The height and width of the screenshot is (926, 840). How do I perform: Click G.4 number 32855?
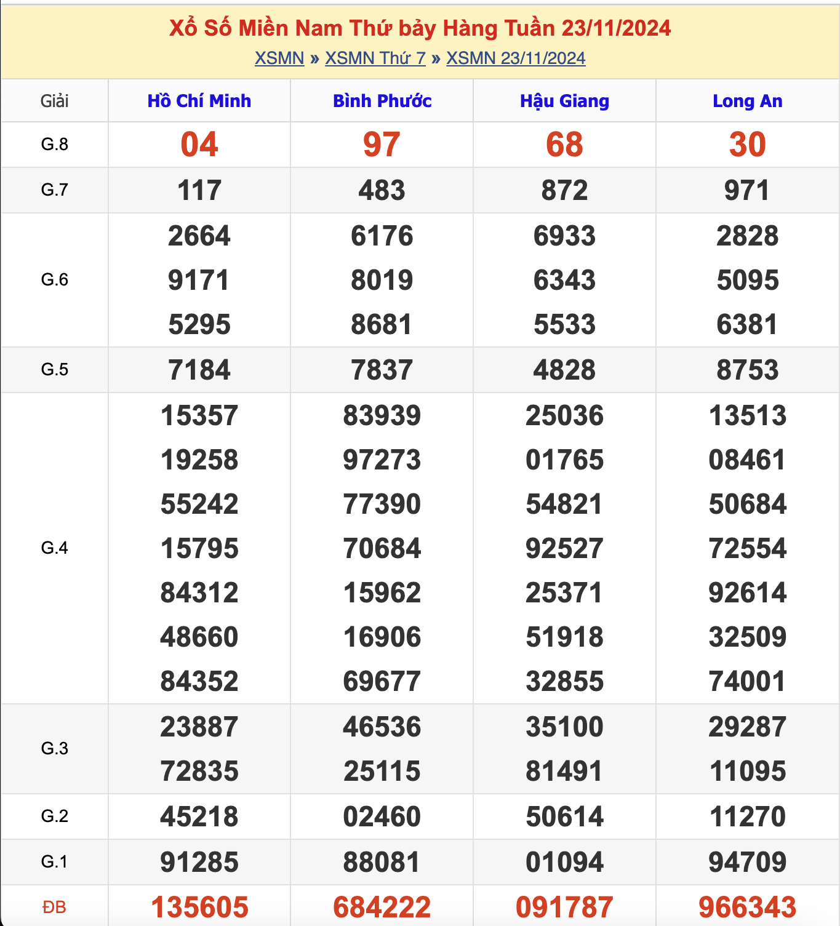point(565,681)
